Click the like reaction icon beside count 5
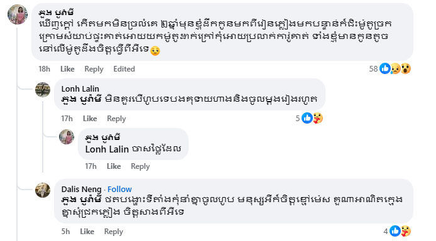 (x=307, y=118)
